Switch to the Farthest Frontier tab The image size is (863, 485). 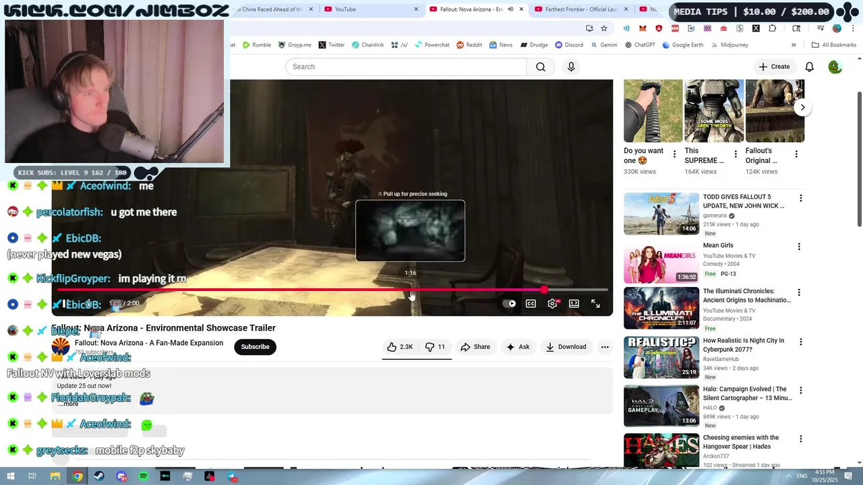(583, 9)
